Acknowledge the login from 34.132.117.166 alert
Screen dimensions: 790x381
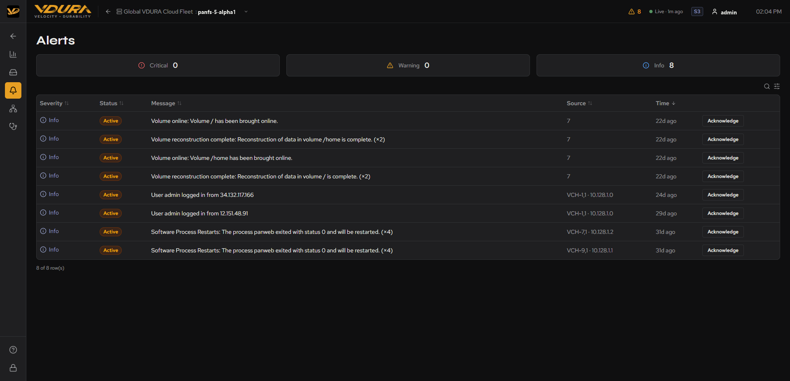pyautogui.click(x=723, y=195)
